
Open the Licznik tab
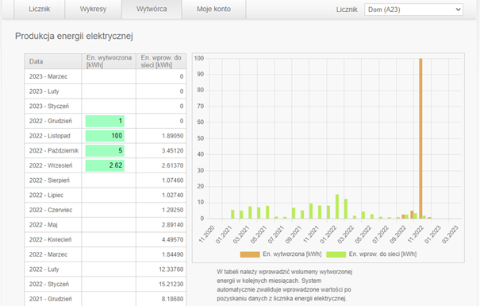tap(39, 10)
